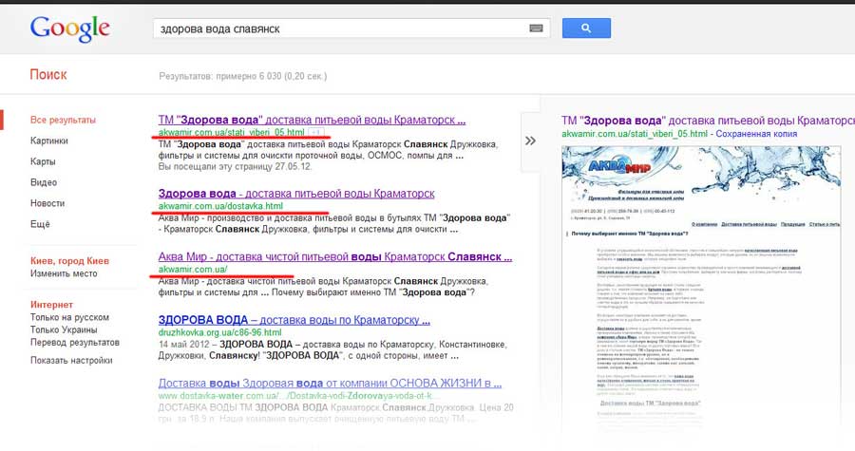Click results count text Результатов: примерно 6 030
The height and width of the screenshot is (451, 855).
point(242,76)
